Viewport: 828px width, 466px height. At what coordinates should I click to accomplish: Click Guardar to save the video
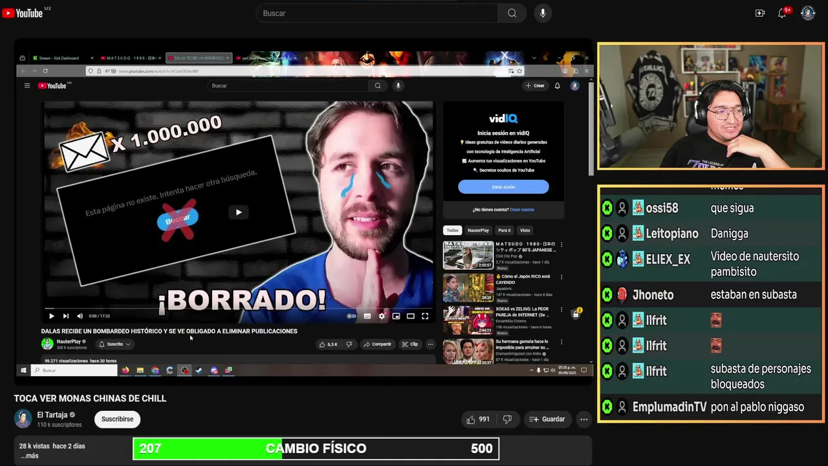547,419
